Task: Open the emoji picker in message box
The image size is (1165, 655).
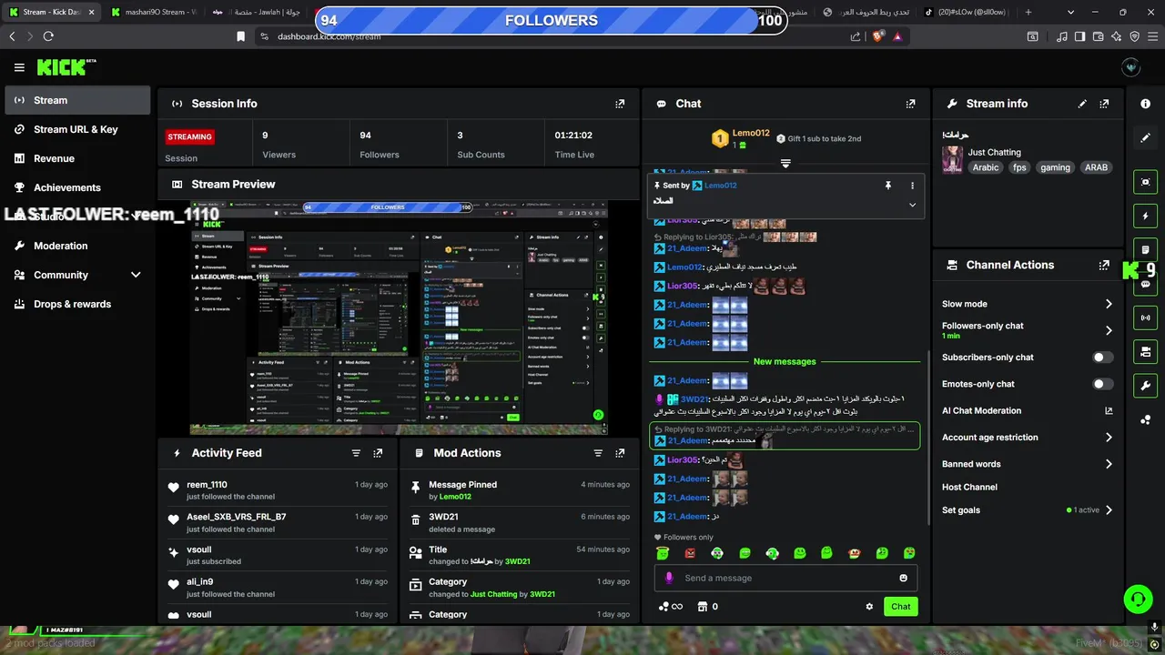Action: pyautogui.click(x=903, y=578)
